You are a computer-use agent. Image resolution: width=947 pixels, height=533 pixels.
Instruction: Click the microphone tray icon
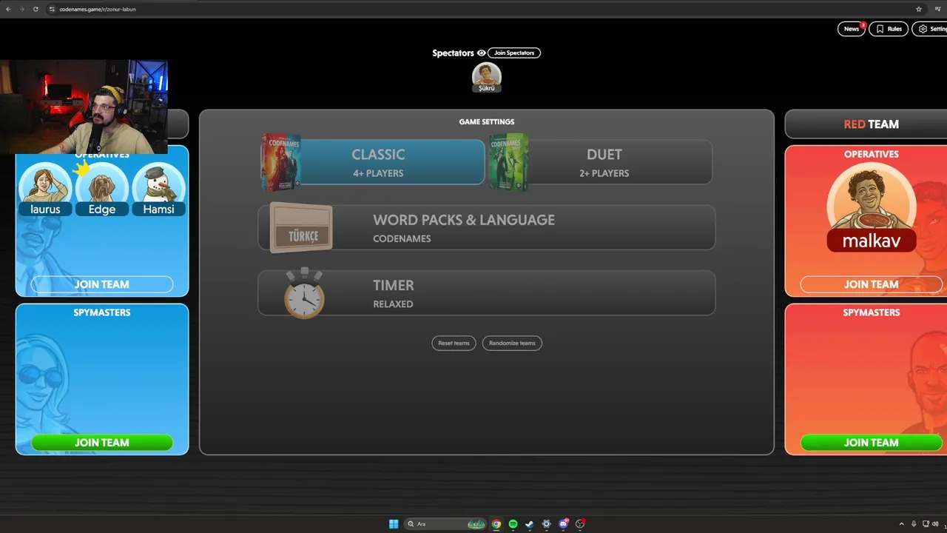click(914, 524)
